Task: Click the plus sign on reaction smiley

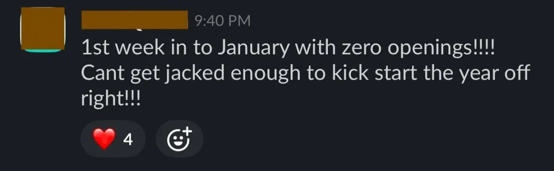Action: click(187, 131)
